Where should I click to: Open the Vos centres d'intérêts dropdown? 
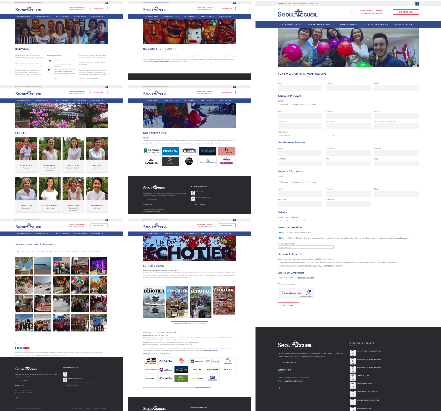point(306,247)
